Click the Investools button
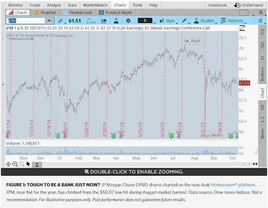The height and width of the screenshot is (208, 268). (218, 5)
